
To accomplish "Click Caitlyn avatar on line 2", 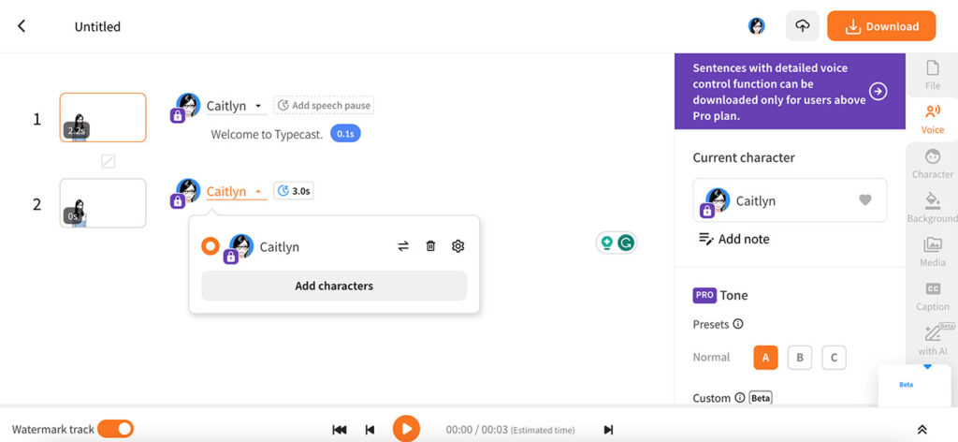I will pos(188,191).
